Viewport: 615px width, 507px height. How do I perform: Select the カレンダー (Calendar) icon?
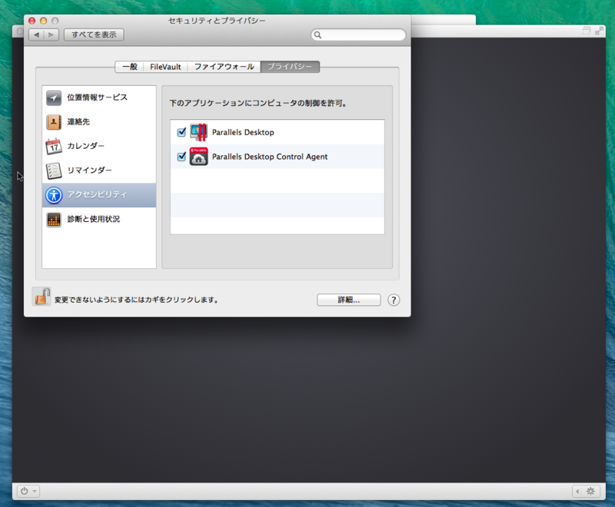(53, 146)
